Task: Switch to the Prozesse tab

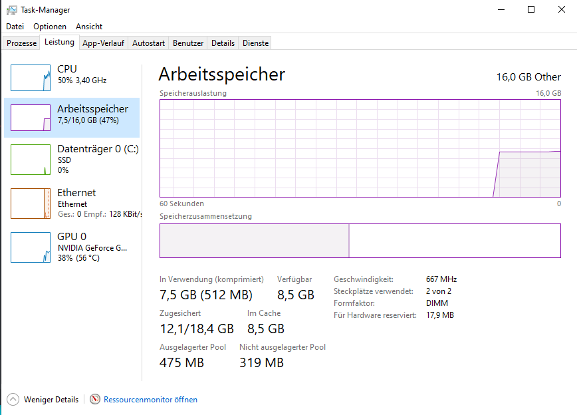Action: point(22,43)
